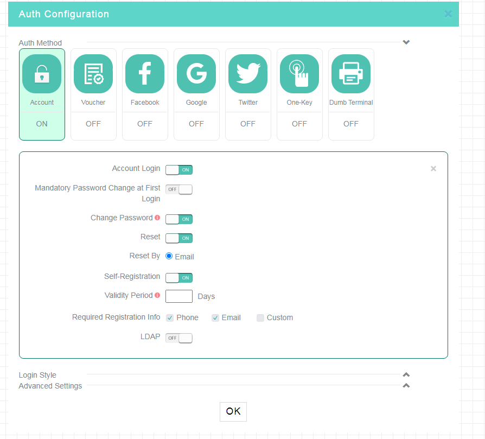485x439 pixels.
Task: Choose the Facebook auth icon
Action: [x=145, y=74]
